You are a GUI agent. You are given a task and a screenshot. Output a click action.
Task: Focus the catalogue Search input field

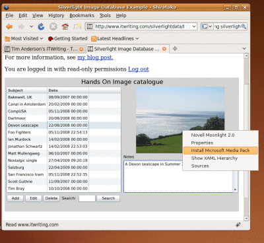[87, 198]
